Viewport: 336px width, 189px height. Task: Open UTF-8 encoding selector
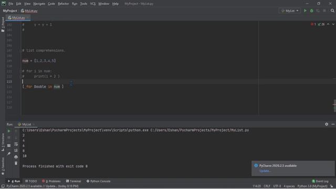(277, 186)
